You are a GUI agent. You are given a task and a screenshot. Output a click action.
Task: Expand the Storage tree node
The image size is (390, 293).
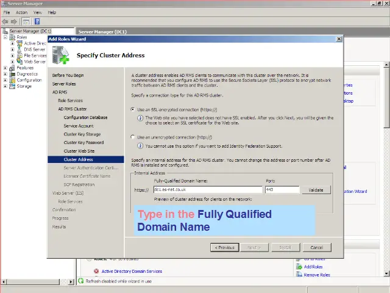click(x=5, y=86)
